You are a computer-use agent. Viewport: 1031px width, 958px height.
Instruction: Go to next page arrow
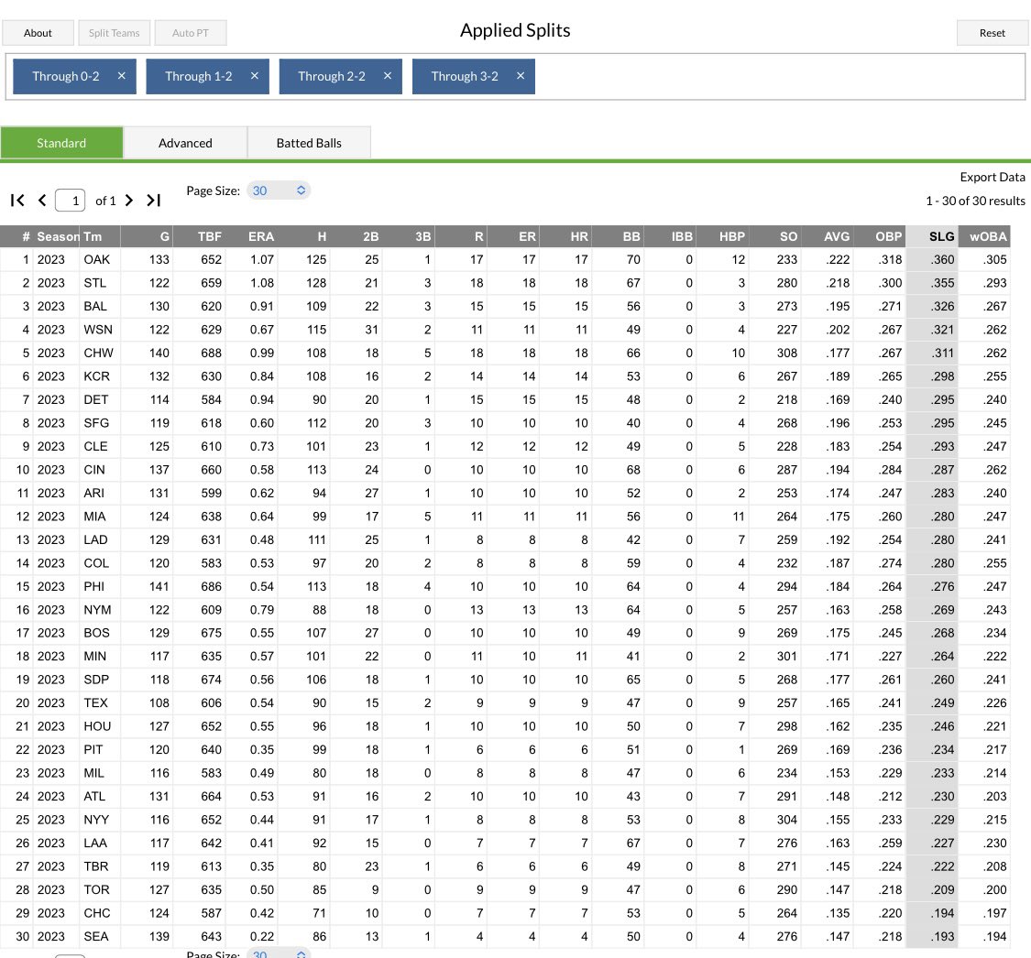pos(129,201)
